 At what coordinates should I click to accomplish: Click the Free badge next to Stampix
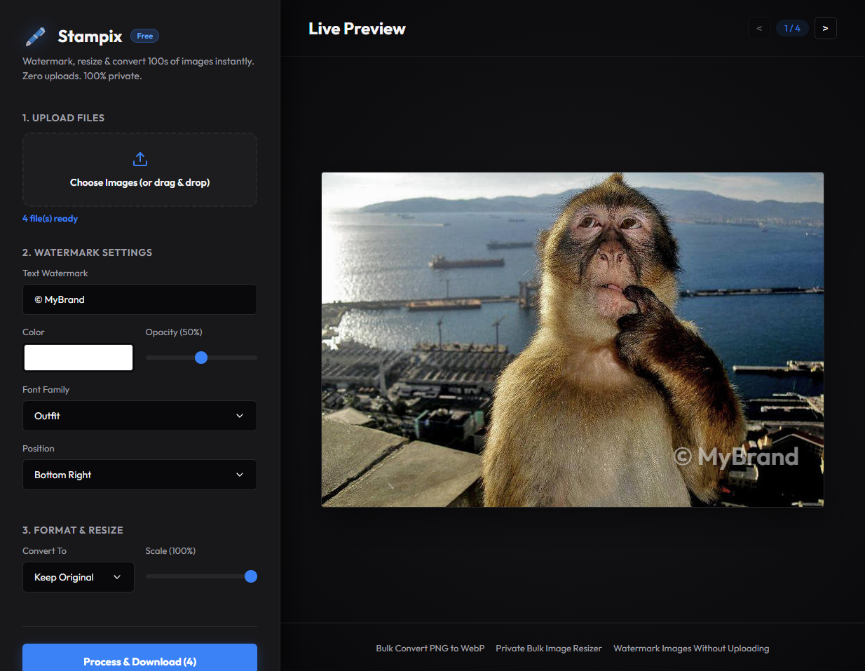(144, 35)
